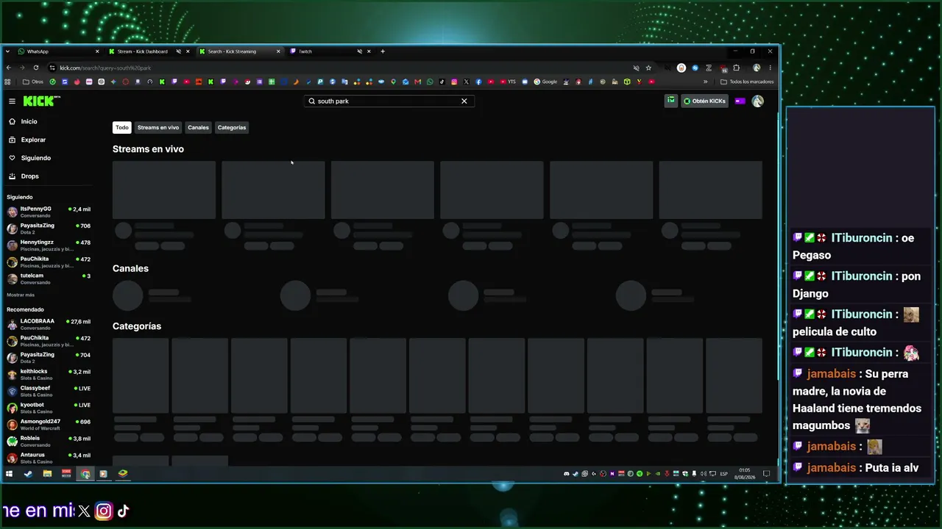Open the purple icon beside Obtén KICKs
The image size is (942, 529).
click(x=740, y=101)
